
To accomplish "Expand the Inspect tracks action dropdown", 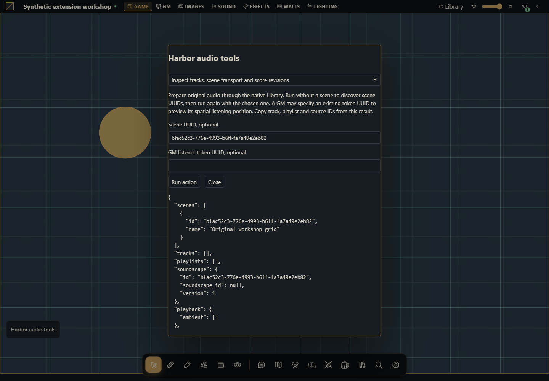I will tap(274, 80).
